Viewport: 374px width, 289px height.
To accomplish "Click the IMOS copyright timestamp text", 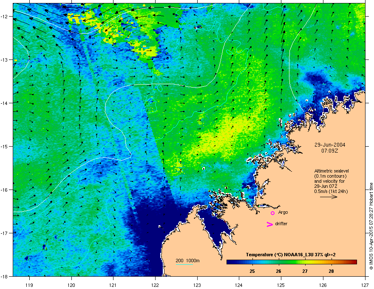I will pyautogui.click(x=371, y=226).
